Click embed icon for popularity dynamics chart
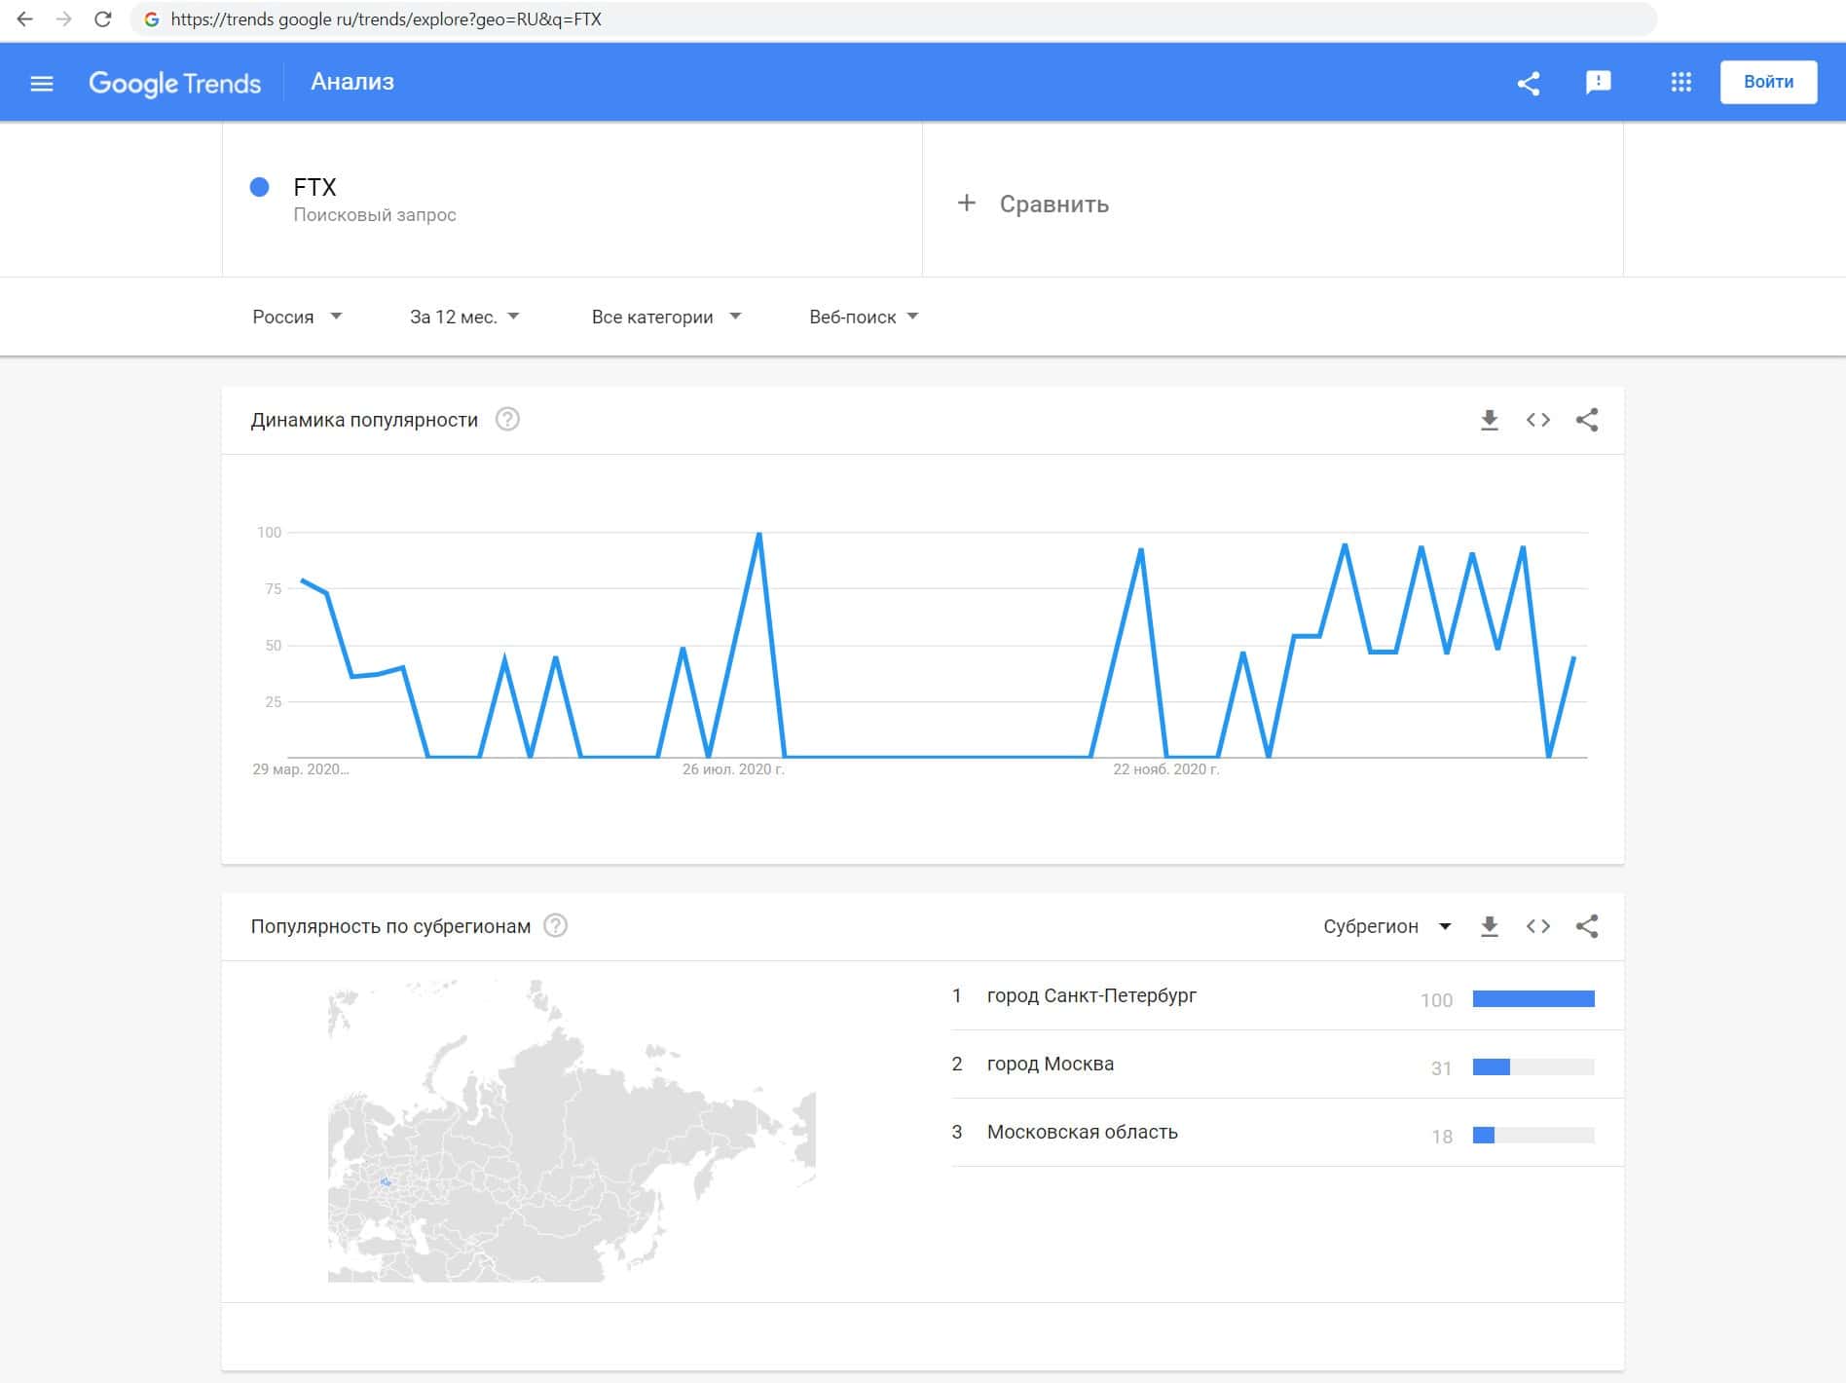Image resolution: width=1846 pixels, height=1383 pixels. (1538, 420)
